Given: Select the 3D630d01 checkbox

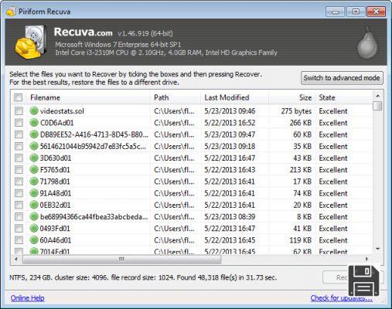Looking at the screenshot, I should [19, 158].
